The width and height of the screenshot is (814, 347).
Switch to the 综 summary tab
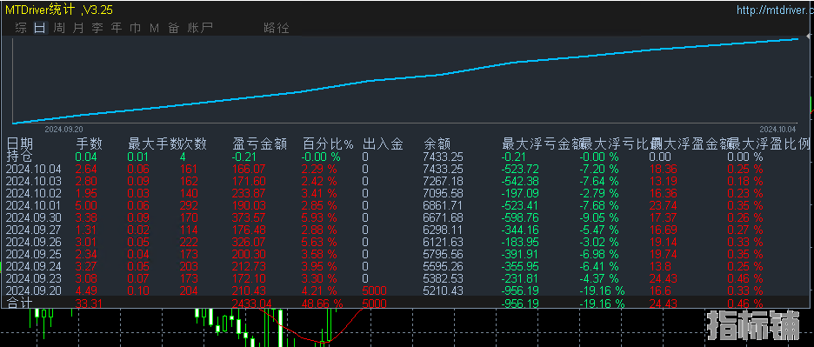(x=21, y=28)
